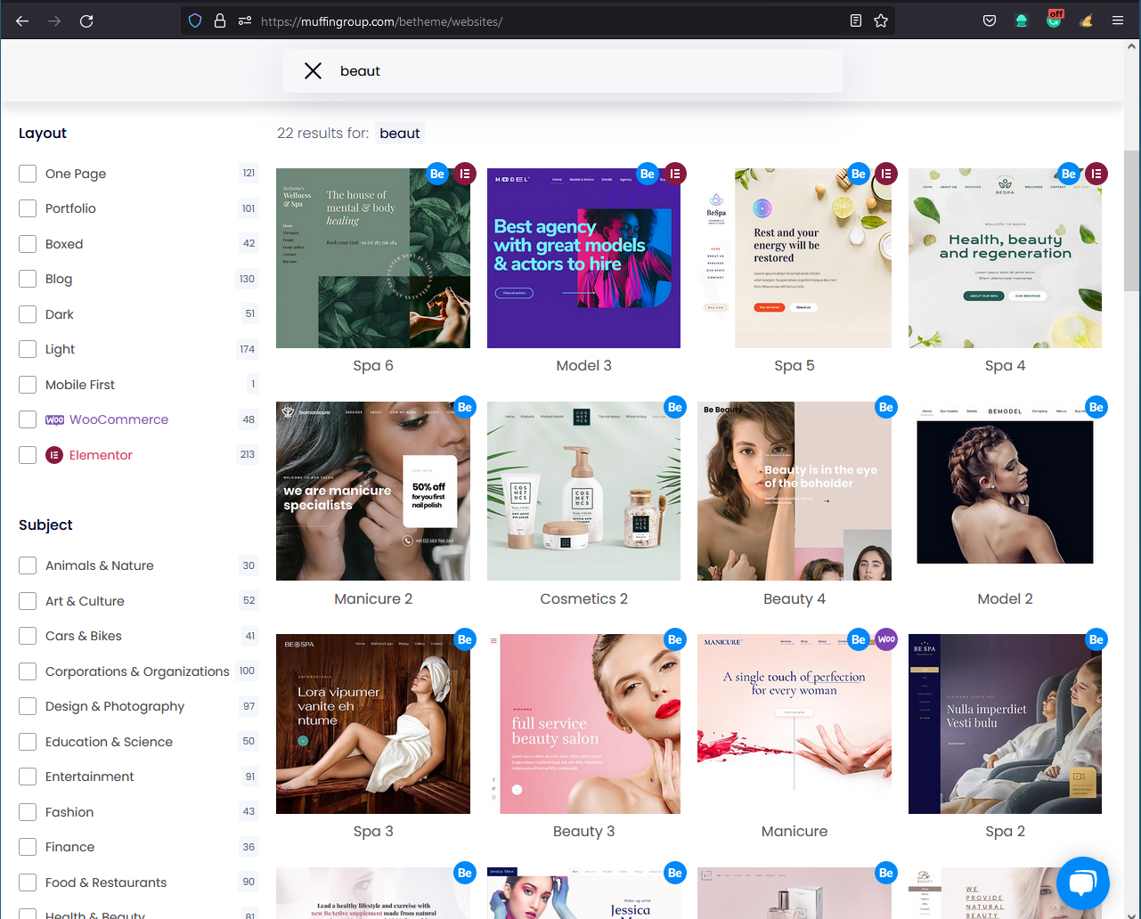Open the live chat bubble widget

pyautogui.click(x=1082, y=883)
